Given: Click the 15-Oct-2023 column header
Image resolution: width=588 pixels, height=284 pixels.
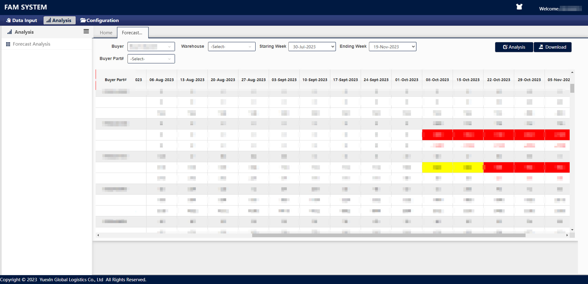Looking at the screenshot, I should pyautogui.click(x=468, y=80).
